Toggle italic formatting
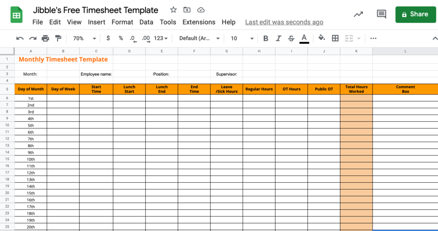The width and height of the screenshot is (438, 231). [x=278, y=38]
